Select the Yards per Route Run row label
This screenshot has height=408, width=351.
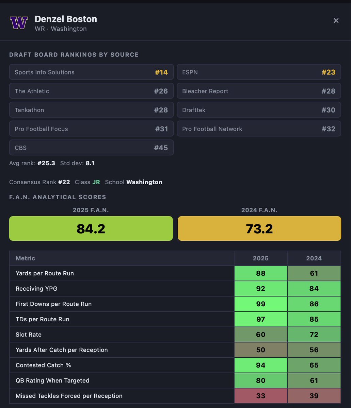click(x=45, y=273)
